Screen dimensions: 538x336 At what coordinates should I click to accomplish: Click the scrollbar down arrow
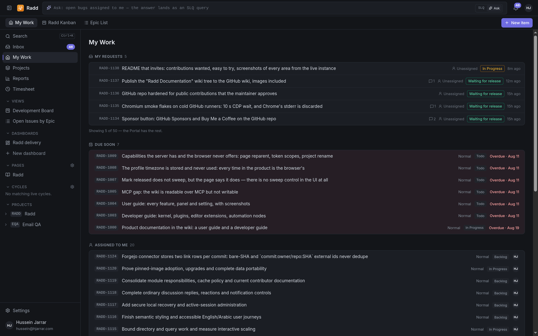click(535, 333)
